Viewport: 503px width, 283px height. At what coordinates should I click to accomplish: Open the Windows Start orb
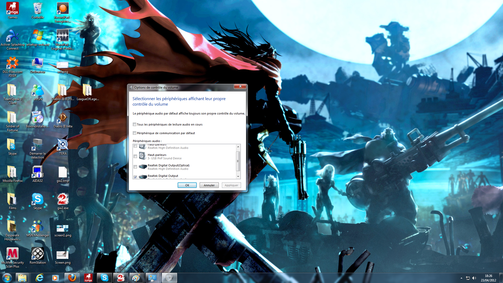coord(7,278)
